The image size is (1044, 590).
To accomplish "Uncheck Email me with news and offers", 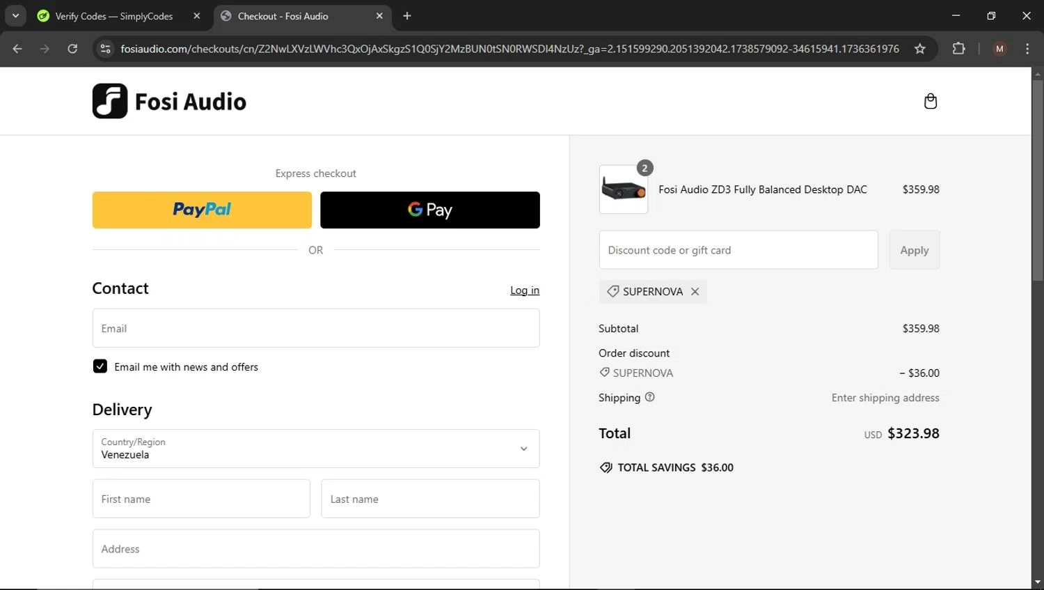I will (x=100, y=366).
